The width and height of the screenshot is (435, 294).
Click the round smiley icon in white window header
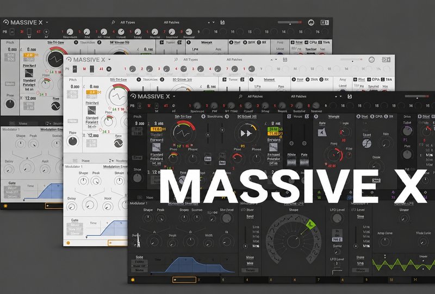pyautogui.click(x=371, y=59)
